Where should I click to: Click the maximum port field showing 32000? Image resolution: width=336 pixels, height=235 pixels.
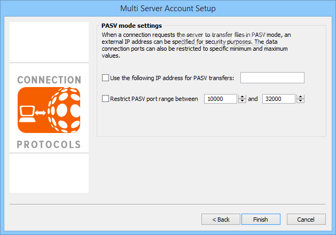click(279, 99)
